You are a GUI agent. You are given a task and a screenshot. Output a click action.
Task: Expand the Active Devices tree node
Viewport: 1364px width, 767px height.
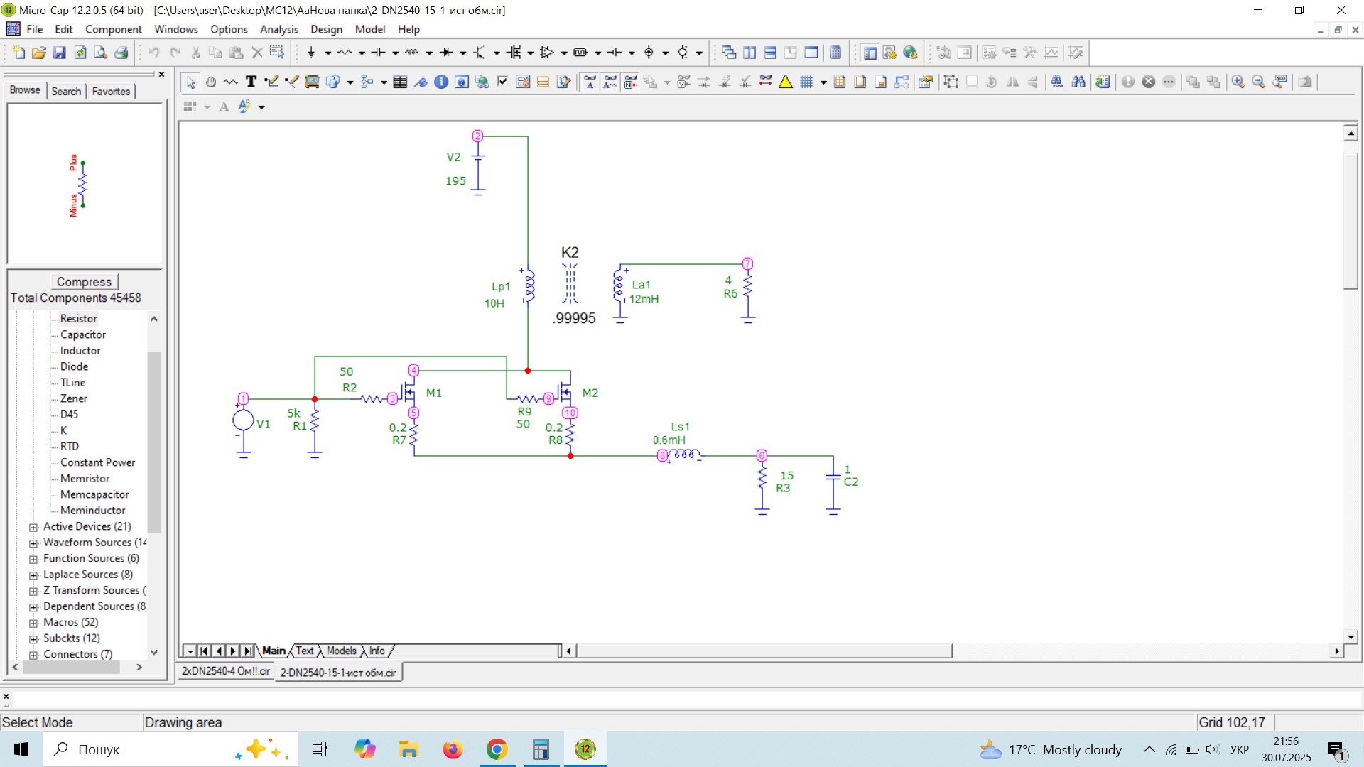(33, 527)
